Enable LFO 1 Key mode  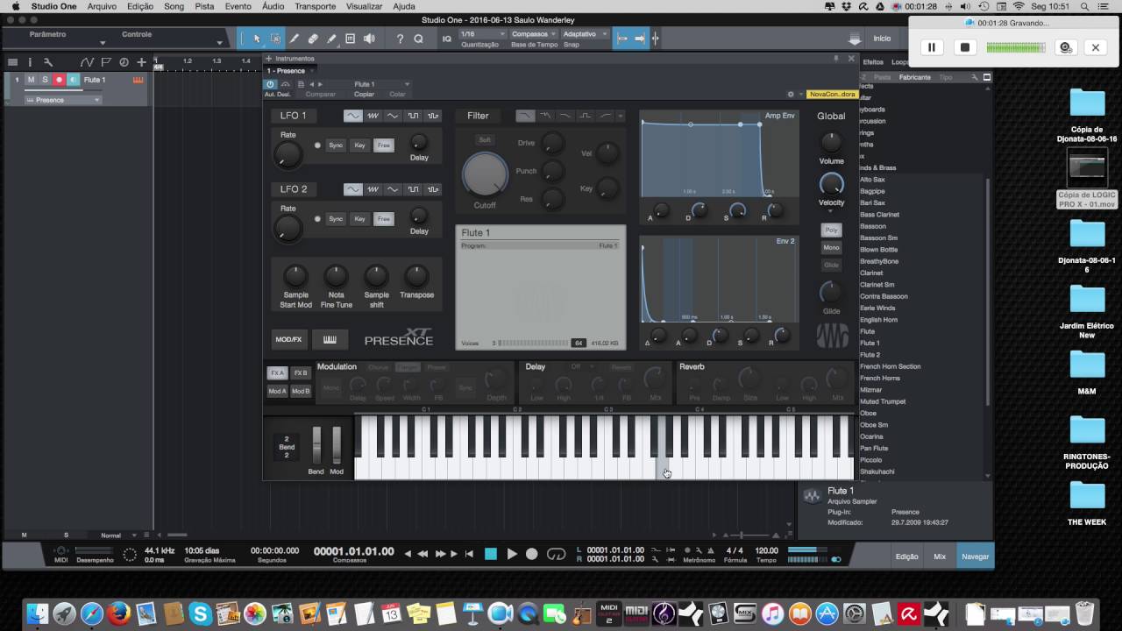coord(359,145)
